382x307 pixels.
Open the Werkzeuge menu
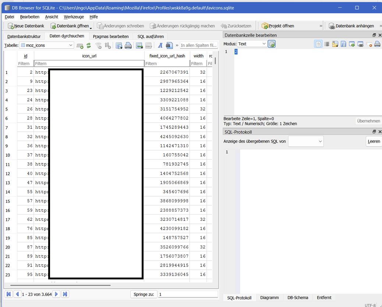pos(74,17)
